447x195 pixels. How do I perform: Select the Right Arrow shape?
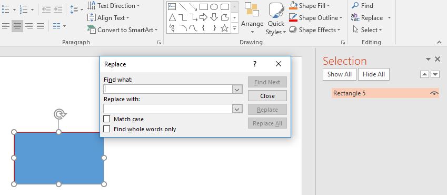[x=204, y=17]
